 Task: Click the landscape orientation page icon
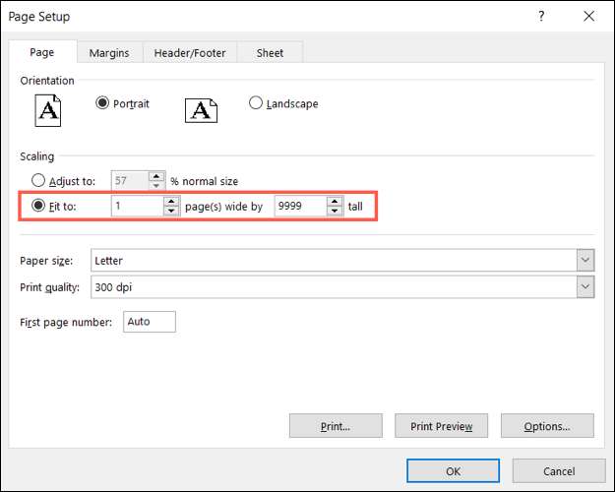pyautogui.click(x=201, y=108)
